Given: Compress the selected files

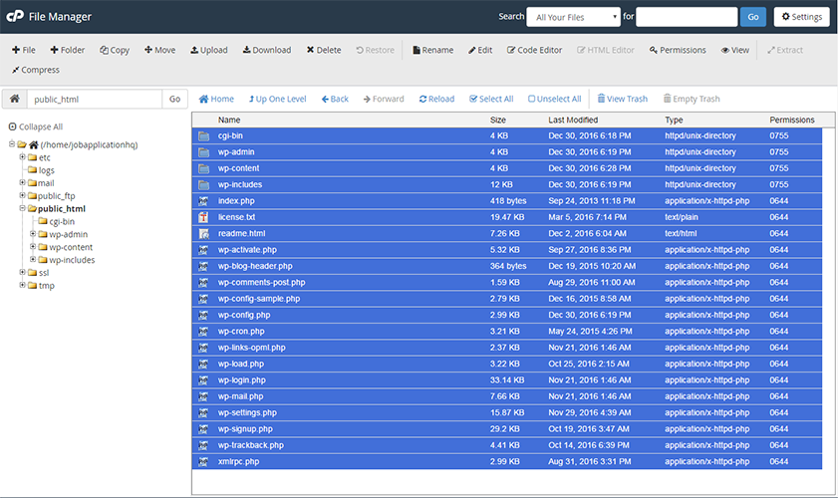Looking at the screenshot, I should click(x=35, y=70).
